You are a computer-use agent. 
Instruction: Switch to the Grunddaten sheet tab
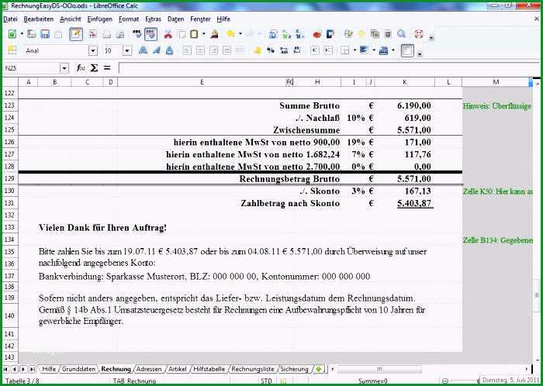tap(78, 369)
